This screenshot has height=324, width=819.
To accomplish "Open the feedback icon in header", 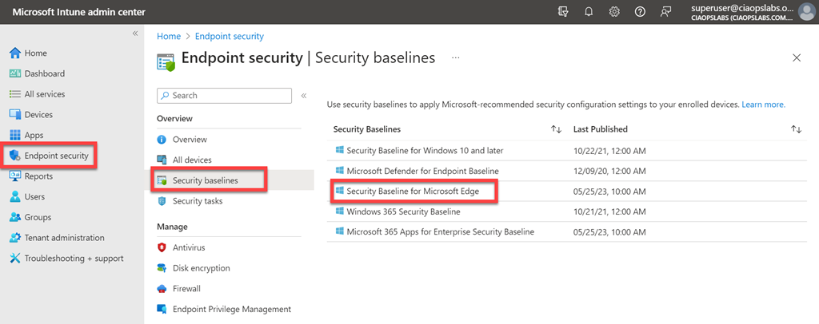I will click(x=665, y=11).
